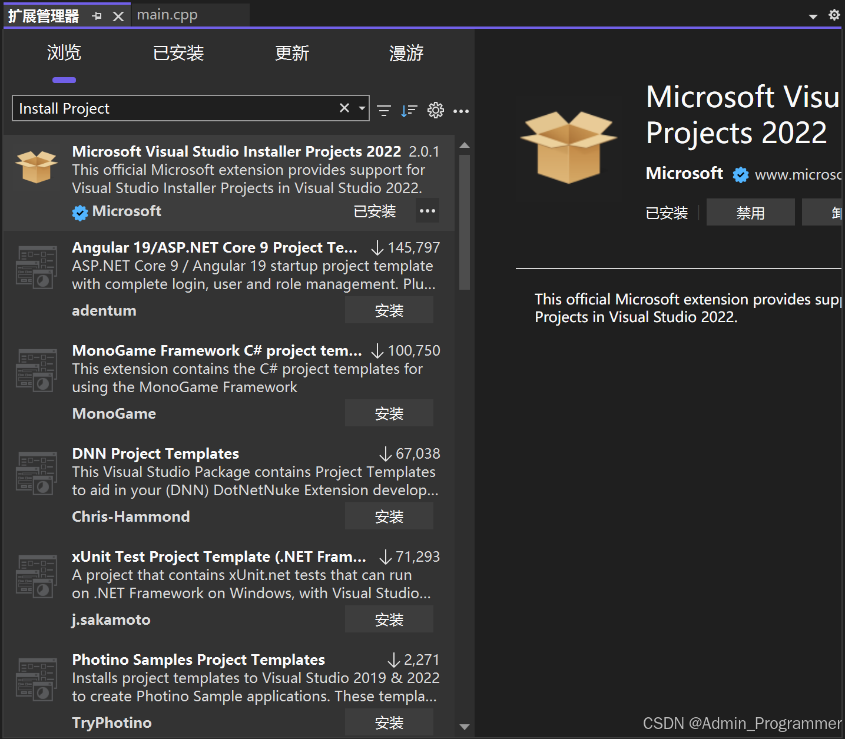845x739 pixels.
Task: Click j.sakamoto publisher name
Action: (x=111, y=619)
